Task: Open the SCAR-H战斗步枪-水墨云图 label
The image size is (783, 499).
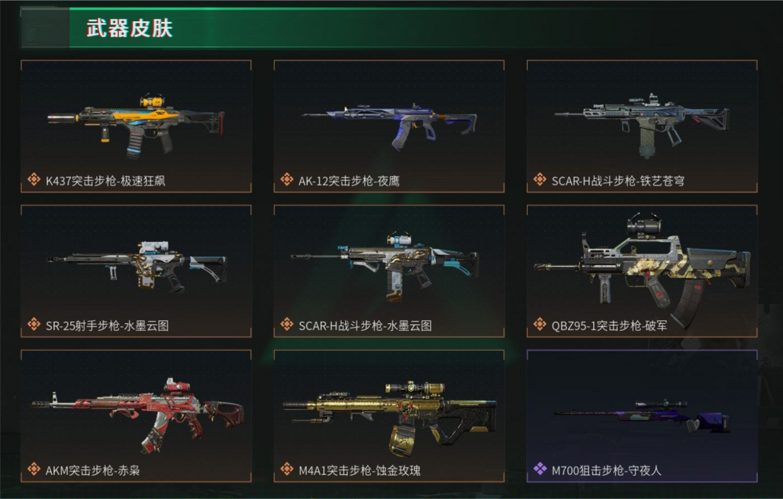Action: coord(365,326)
